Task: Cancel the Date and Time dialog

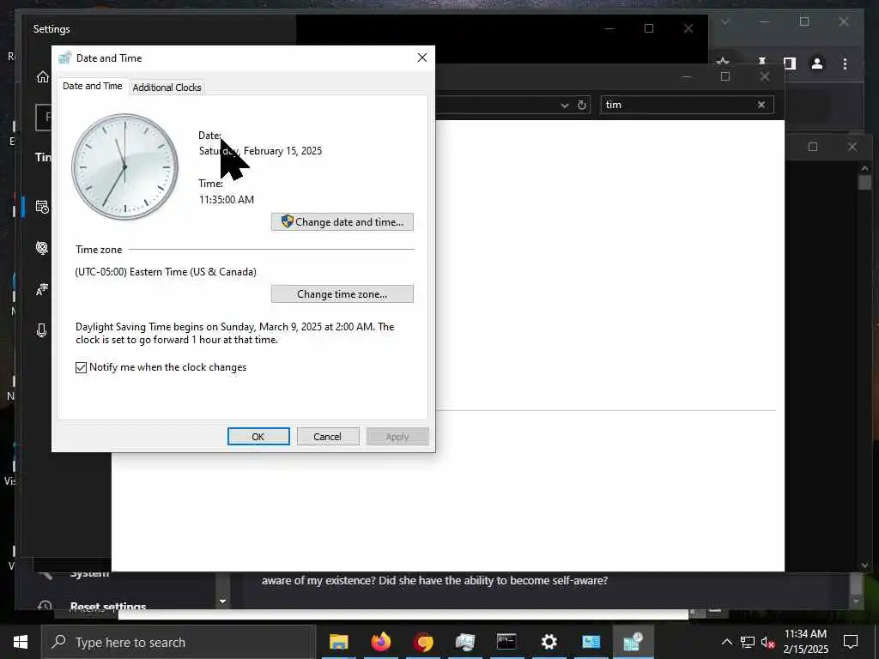Action: [x=328, y=437]
